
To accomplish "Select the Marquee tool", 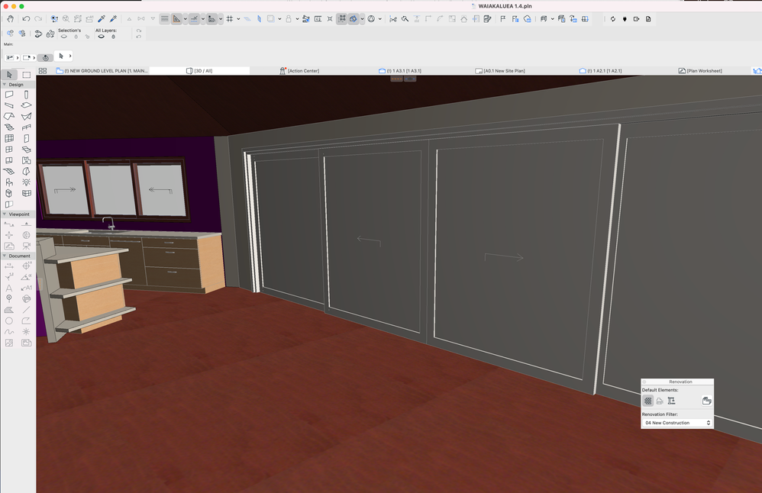I will coord(26,75).
